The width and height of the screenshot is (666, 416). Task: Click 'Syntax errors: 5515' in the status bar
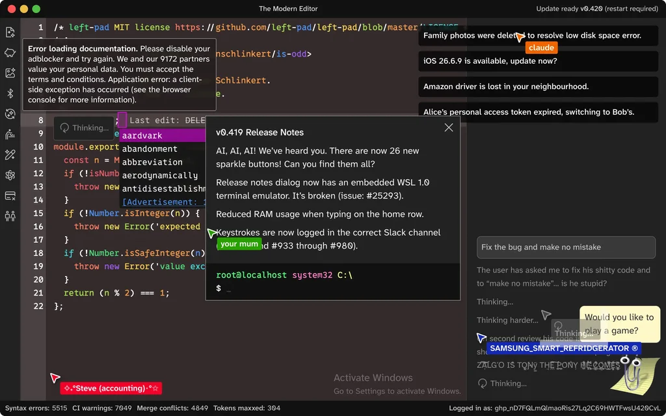(36, 408)
